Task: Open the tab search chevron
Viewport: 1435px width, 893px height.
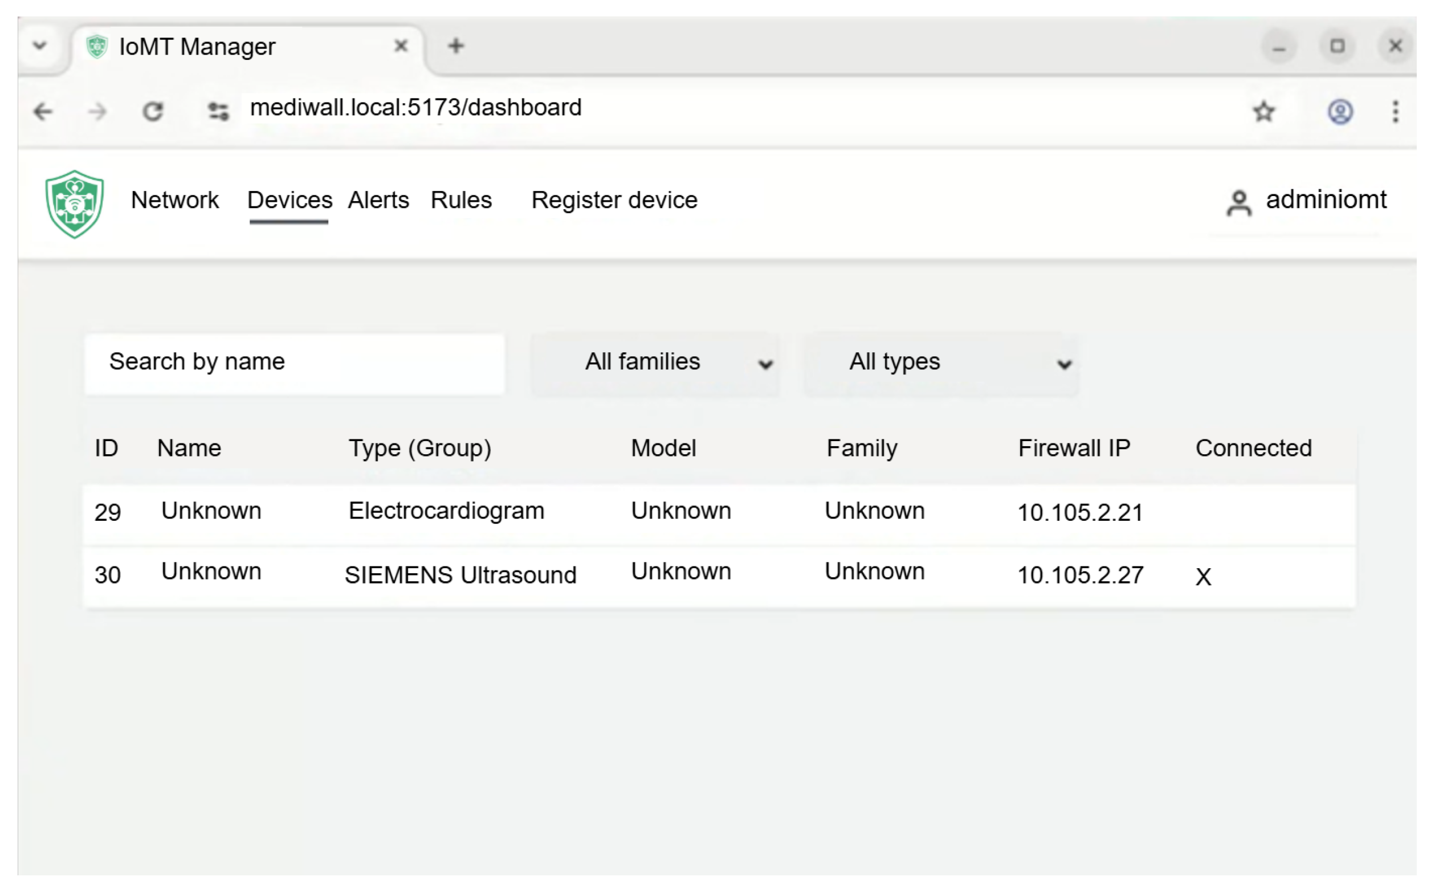Action: [39, 46]
